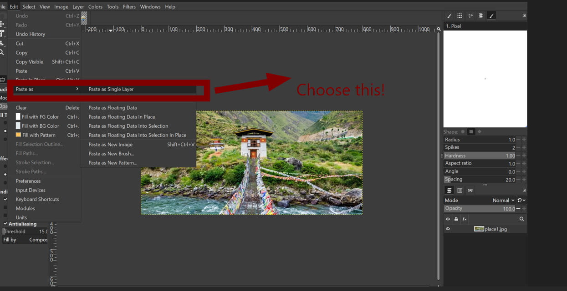Screen dimensions: 567x291
Task: Click the lock column header icon in layers
Action: coord(456,219)
